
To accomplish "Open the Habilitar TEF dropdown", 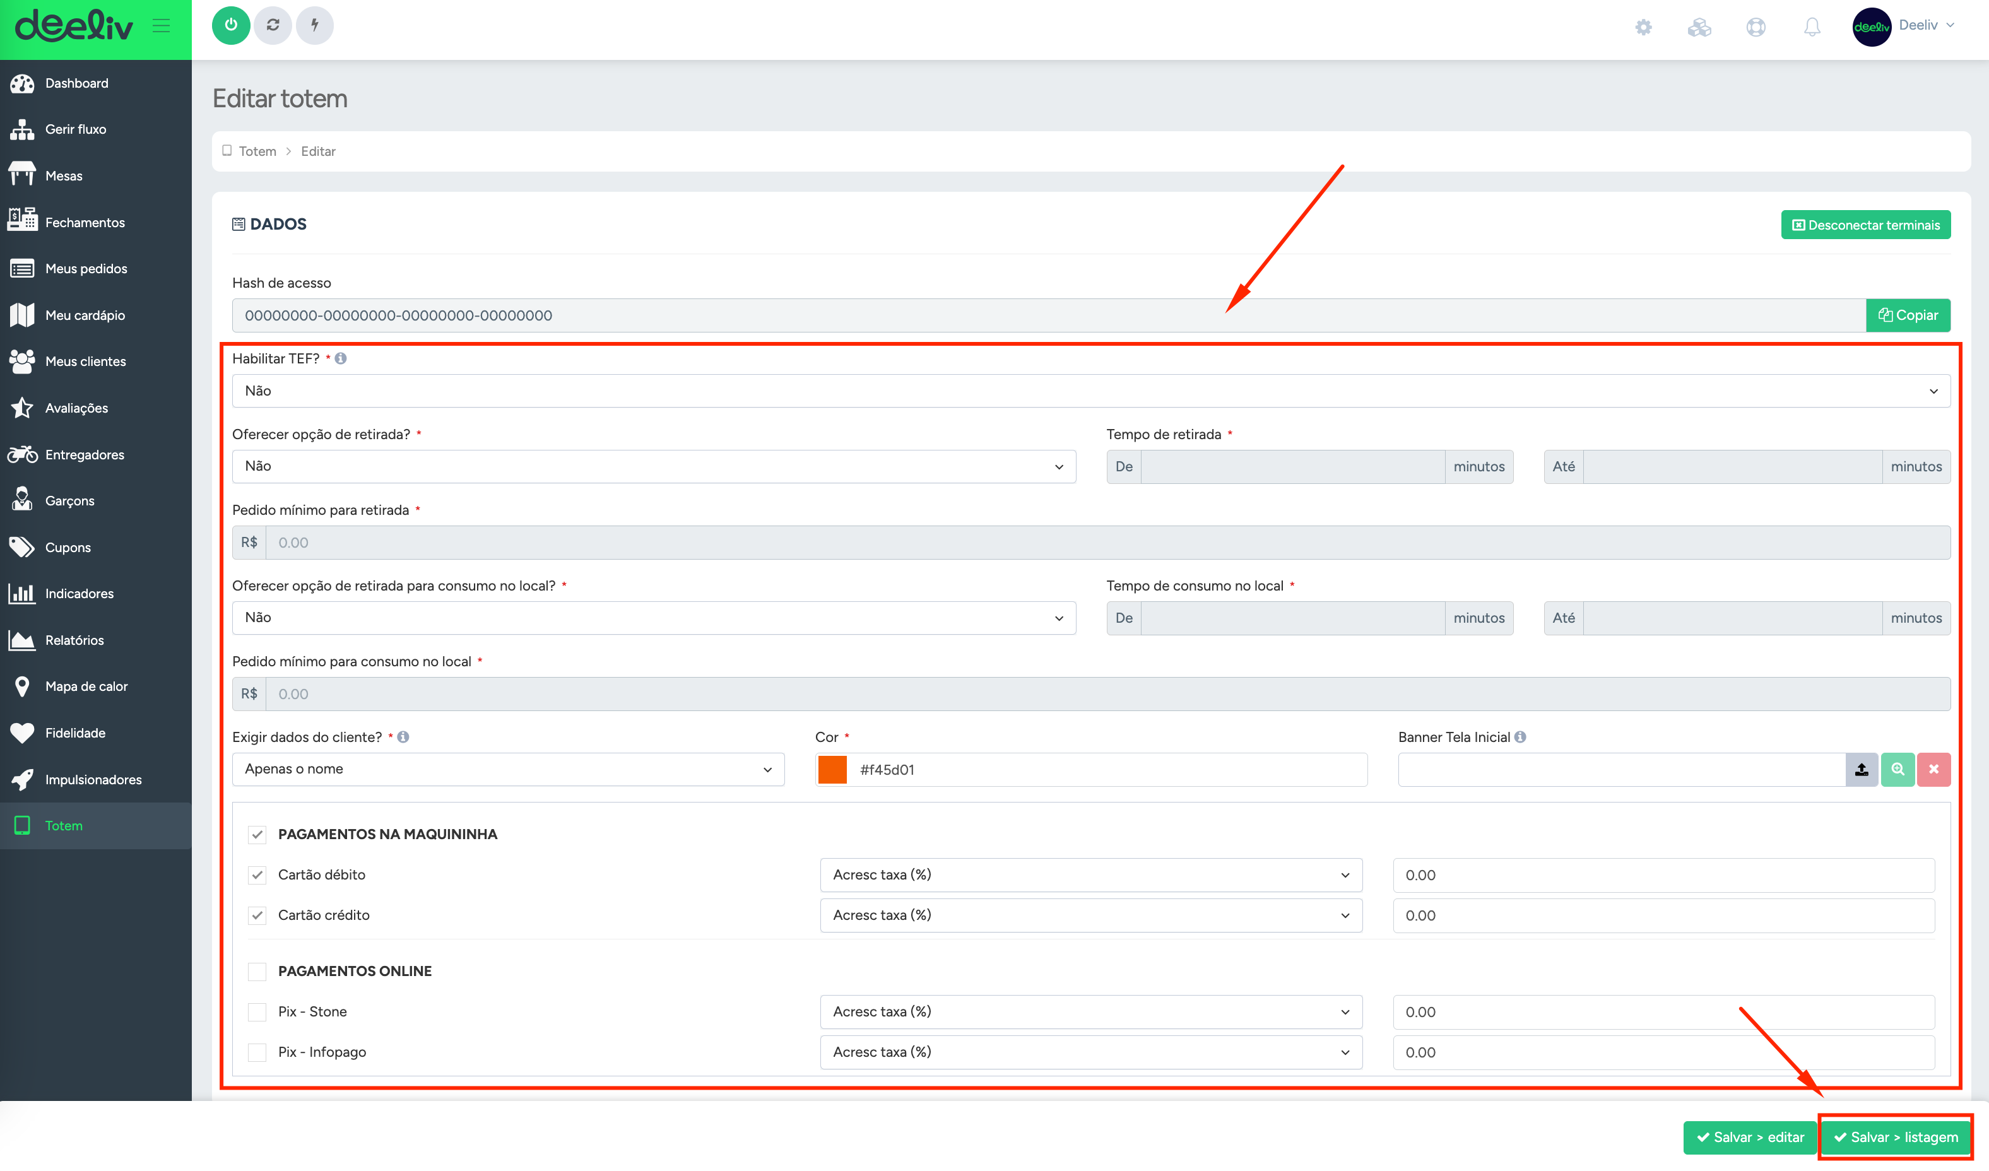I will 1091,391.
